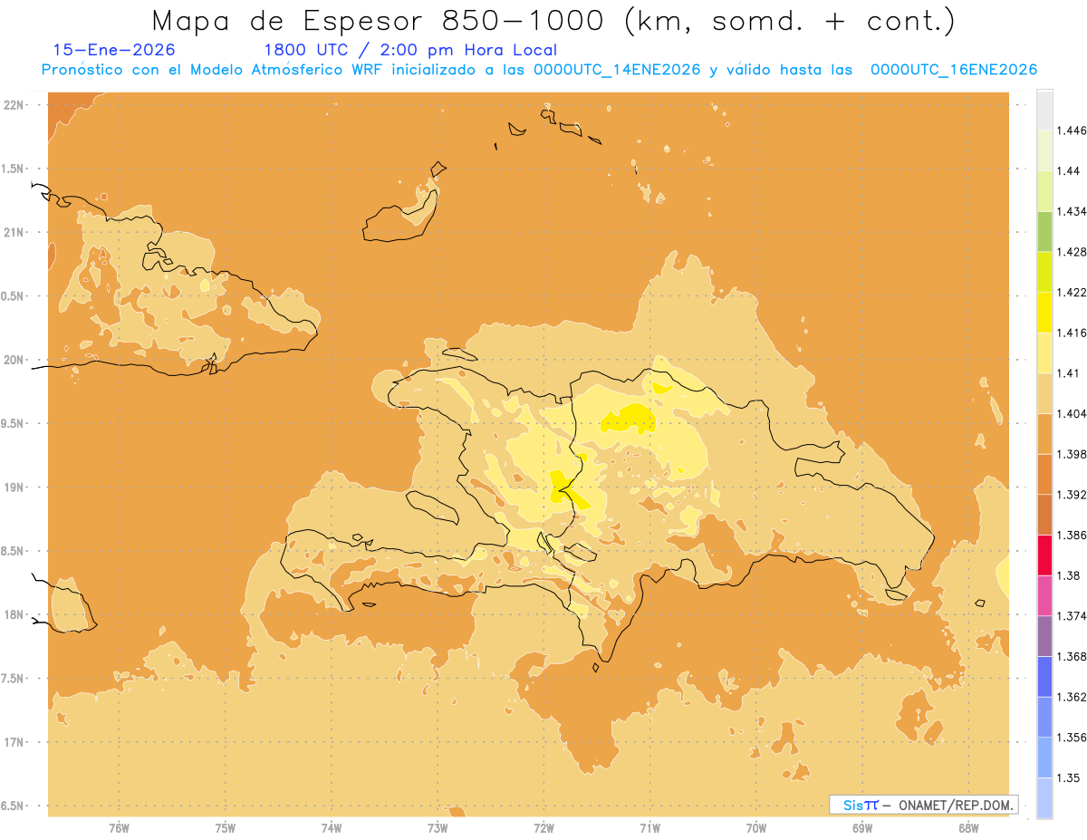The height and width of the screenshot is (840, 1087).
Task: Select the legend value "1.356"
Action: tap(1071, 738)
